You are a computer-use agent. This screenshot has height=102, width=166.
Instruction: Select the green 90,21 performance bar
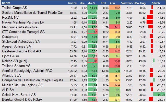point(159,95)
